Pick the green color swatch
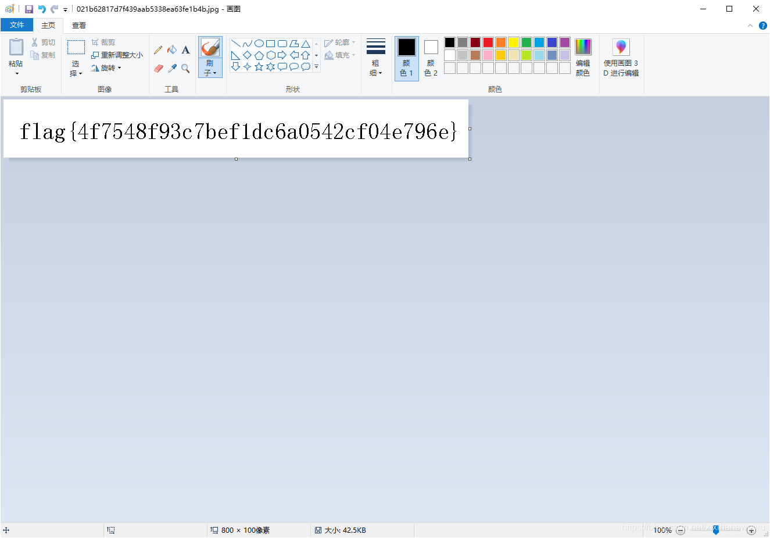770x538 pixels. pyautogui.click(x=527, y=42)
